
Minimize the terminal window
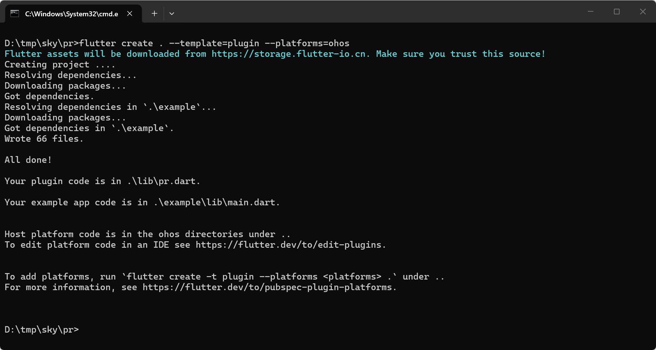(x=590, y=12)
